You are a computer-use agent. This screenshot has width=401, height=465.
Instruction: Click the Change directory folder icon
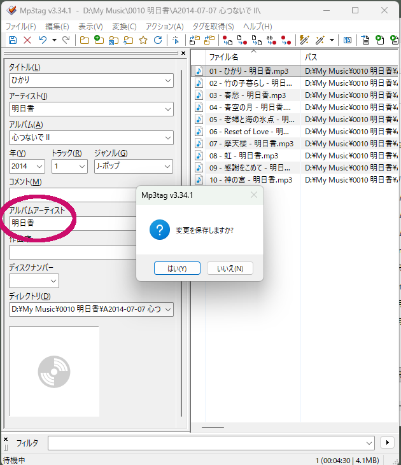tap(85, 39)
